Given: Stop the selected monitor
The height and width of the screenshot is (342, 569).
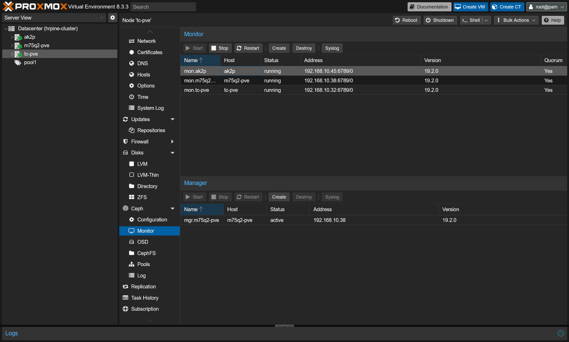Looking at the screenshot, I should click(220, 48).
